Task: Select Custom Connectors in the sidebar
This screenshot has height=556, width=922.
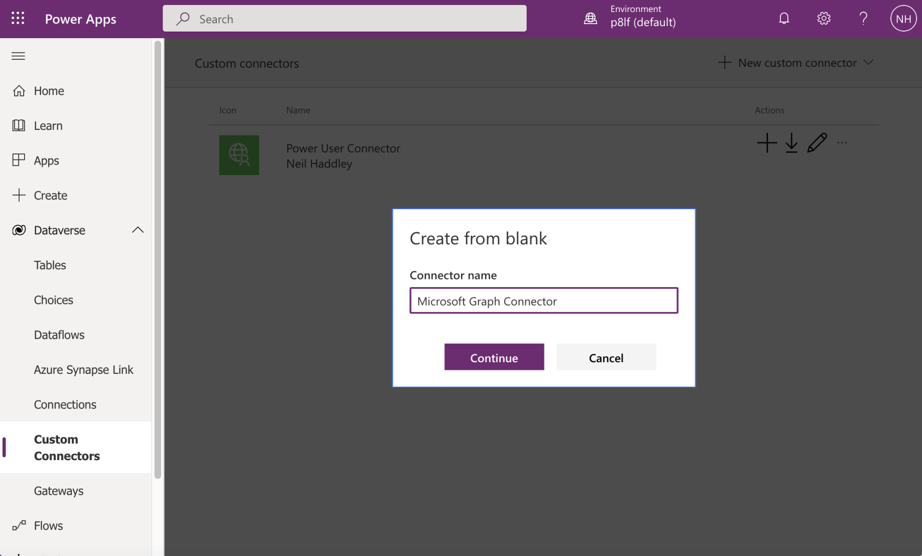Action: tap(76, 448)
